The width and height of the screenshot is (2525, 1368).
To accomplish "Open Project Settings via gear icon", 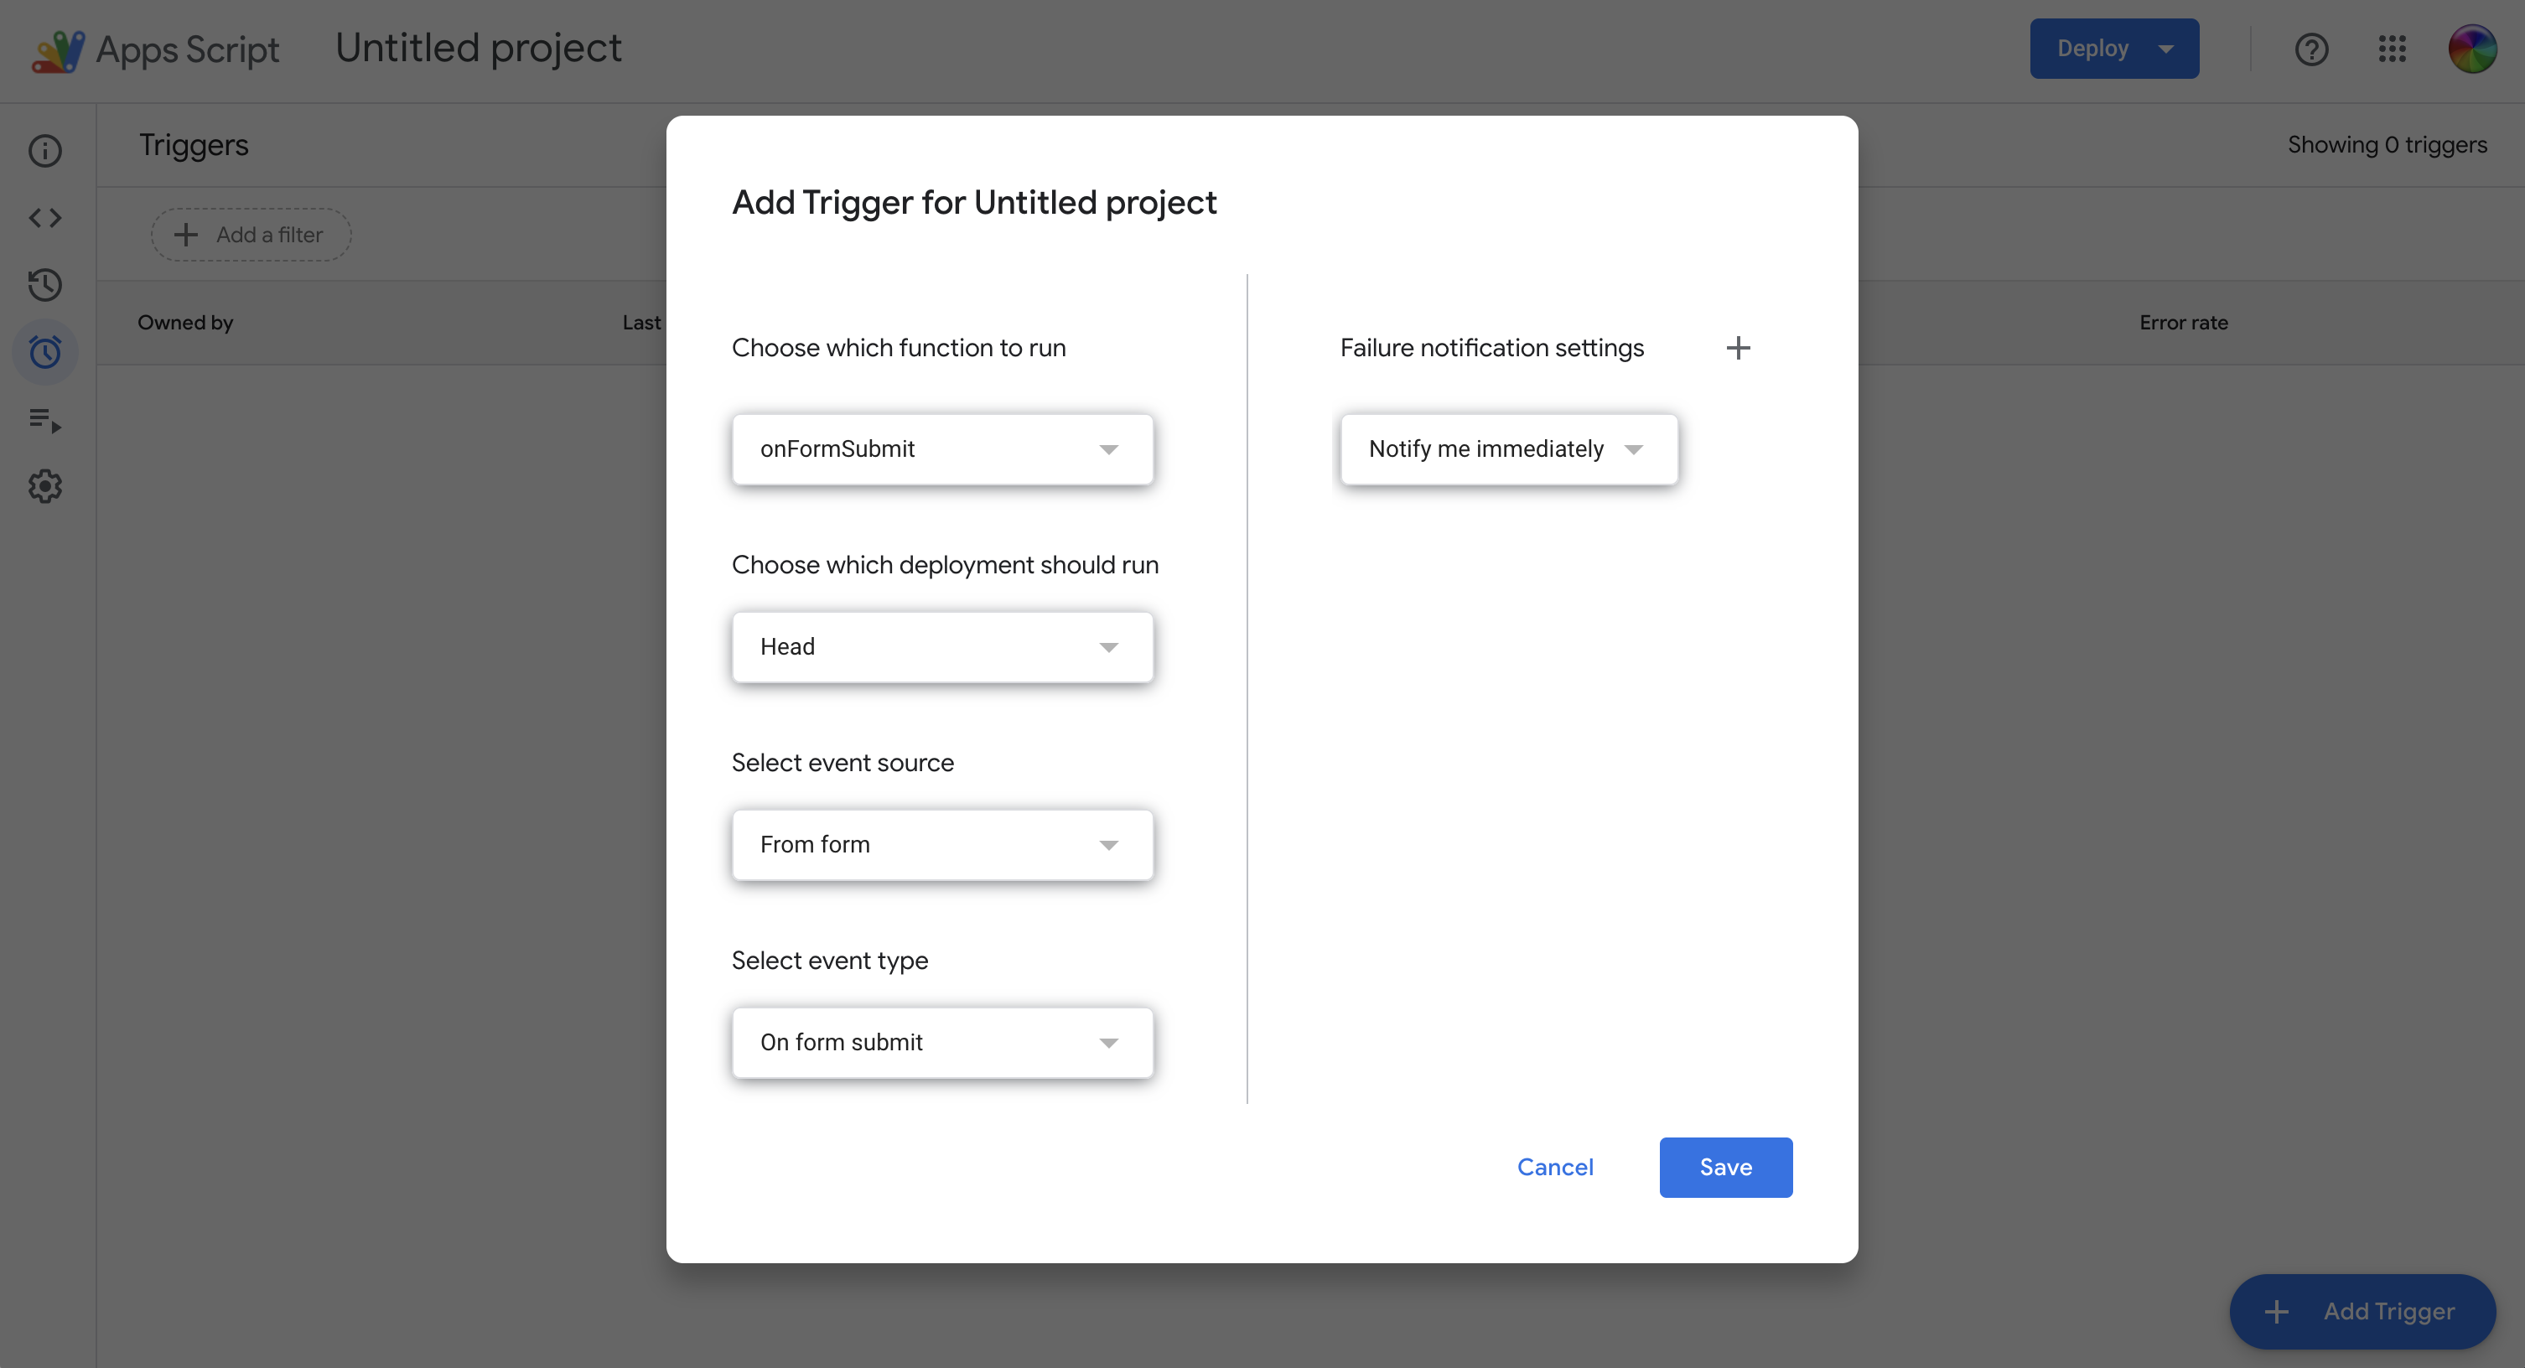I will click(x=45, y=487).
